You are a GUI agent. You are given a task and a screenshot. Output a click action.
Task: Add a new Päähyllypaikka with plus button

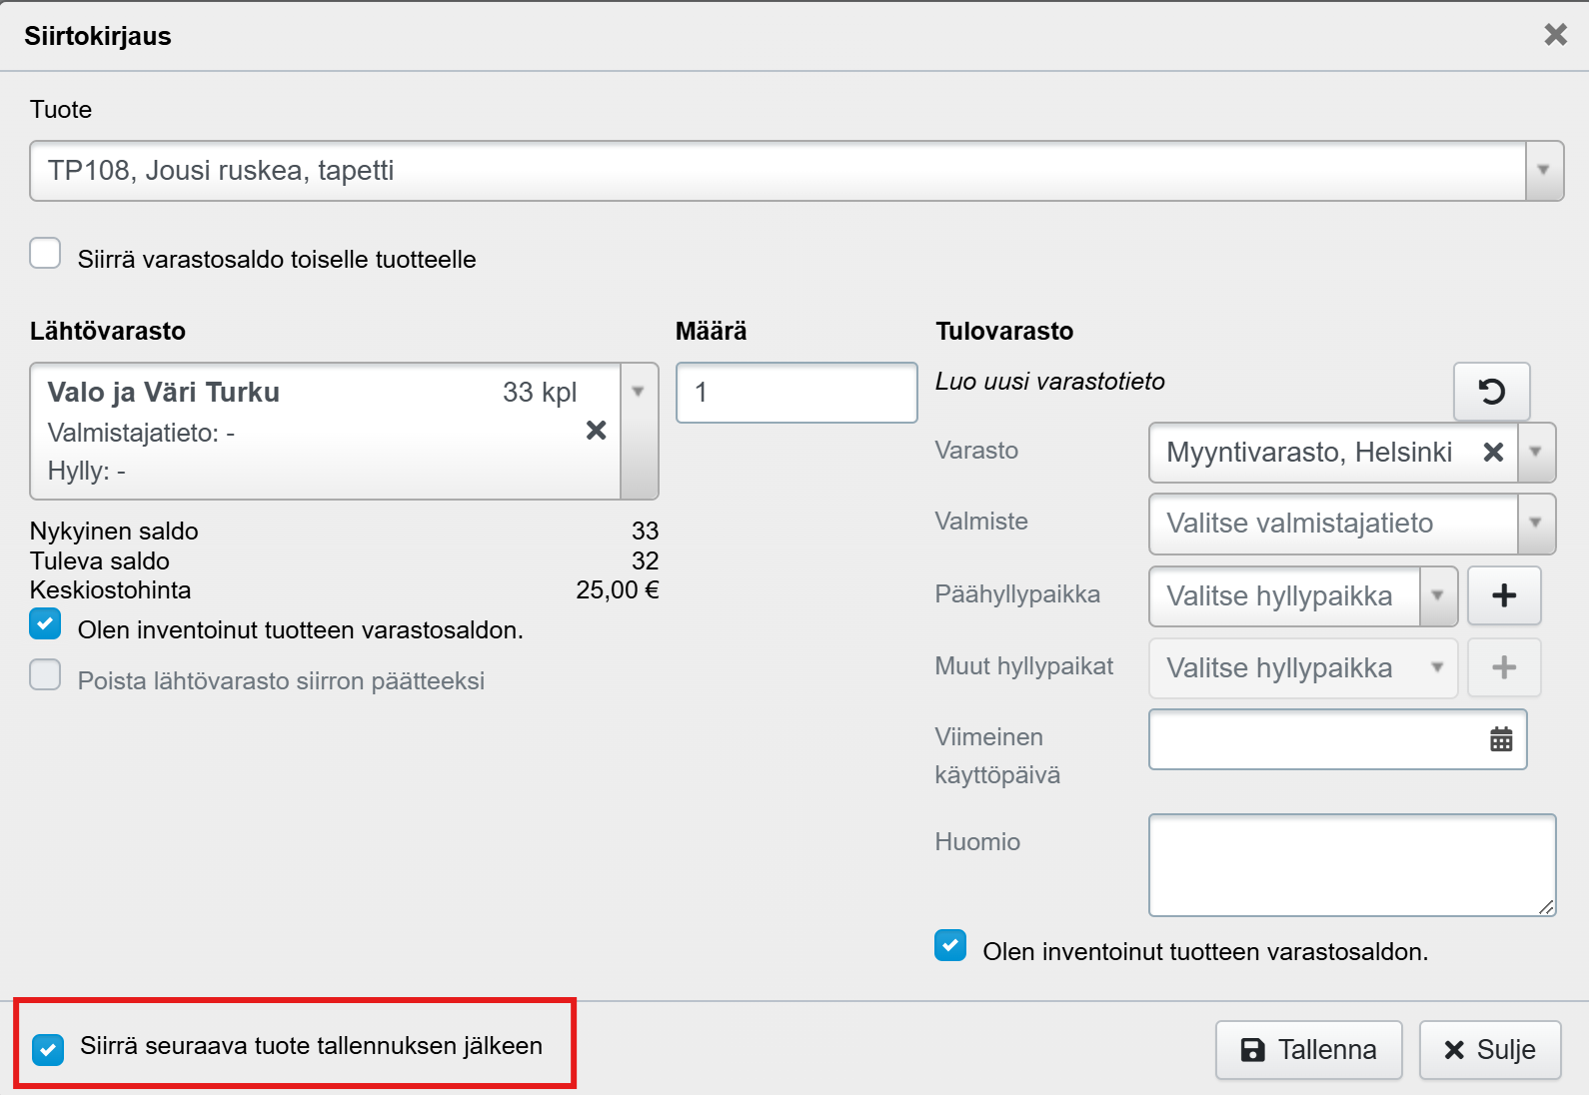1504,596
